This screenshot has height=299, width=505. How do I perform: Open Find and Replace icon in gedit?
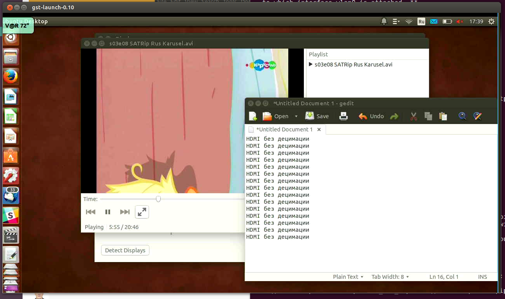[477, 116]
